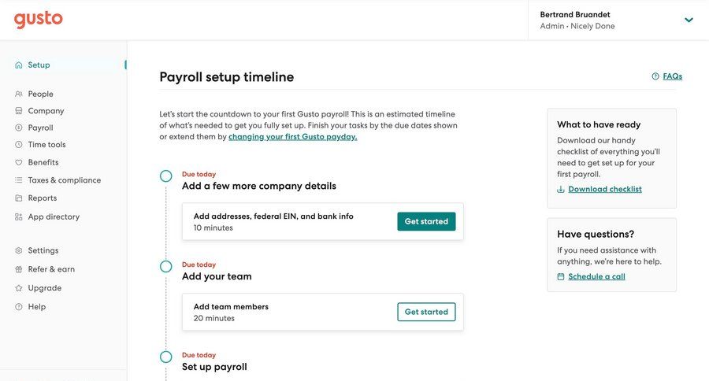The image size is (709, 381).
Task: Follow changing your first Gusto payday link
Action: pyautogui.click(x=292, y=137)
